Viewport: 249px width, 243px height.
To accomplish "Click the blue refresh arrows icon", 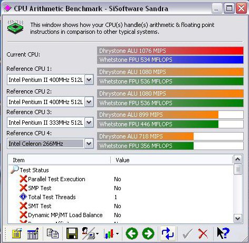I will click(168, 233).
